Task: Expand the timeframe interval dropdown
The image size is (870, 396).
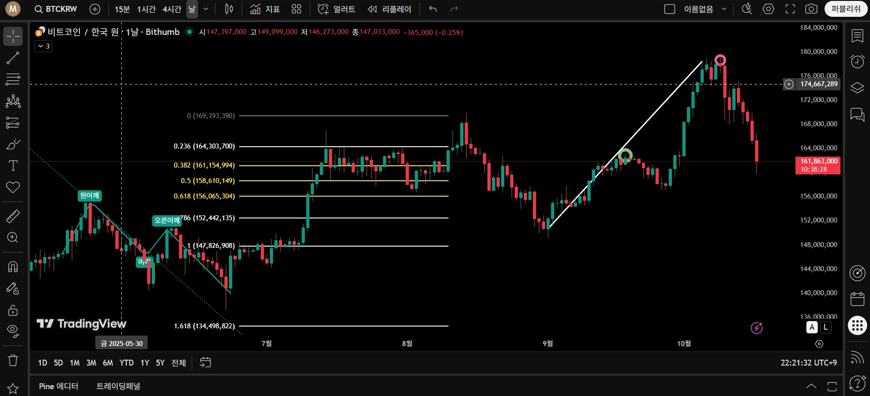Action: (206, 9)
